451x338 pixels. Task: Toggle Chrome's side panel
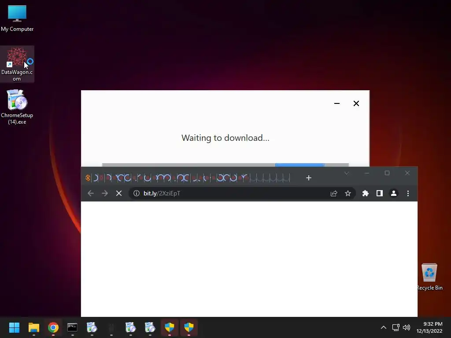(380, 194)
